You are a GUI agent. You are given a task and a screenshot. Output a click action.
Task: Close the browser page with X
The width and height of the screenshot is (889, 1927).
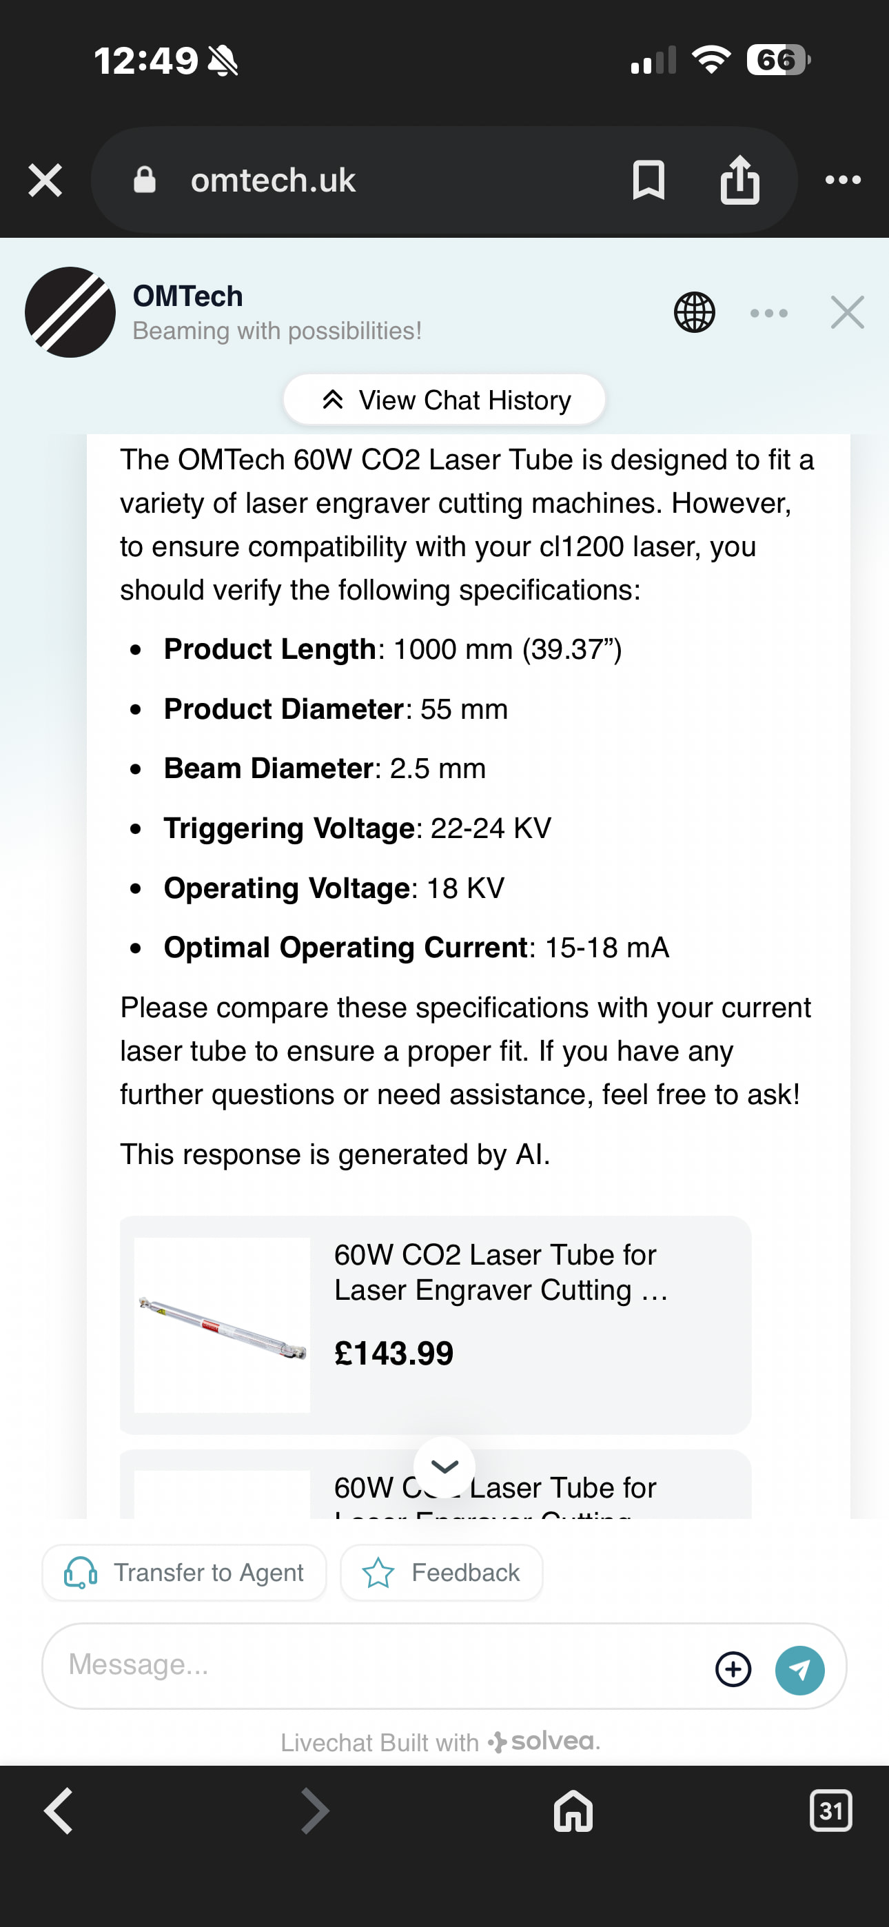[x=45, y=181]
